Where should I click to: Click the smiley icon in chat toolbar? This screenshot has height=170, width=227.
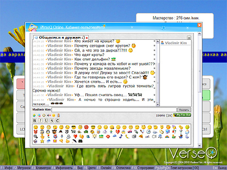pyautogui.click(x=53, y=115)
